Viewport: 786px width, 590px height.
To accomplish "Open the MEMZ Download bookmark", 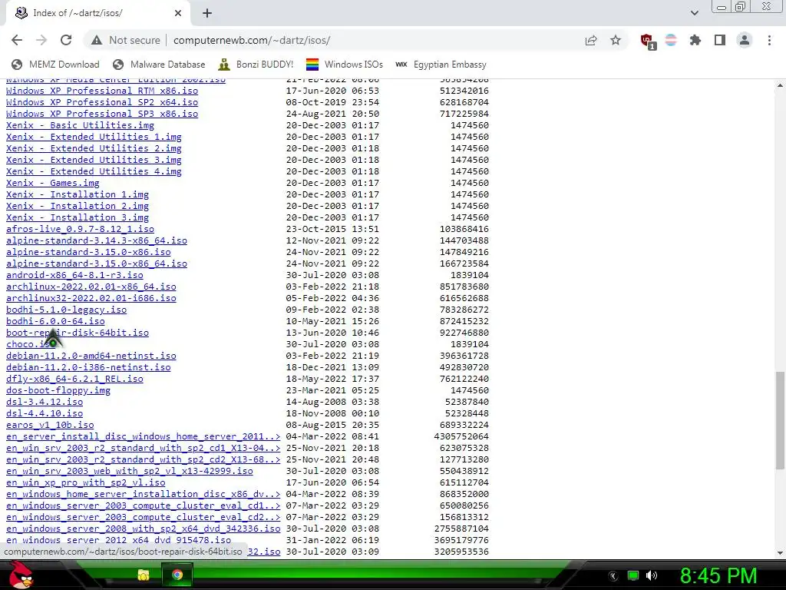I will [x=55, y=65].
